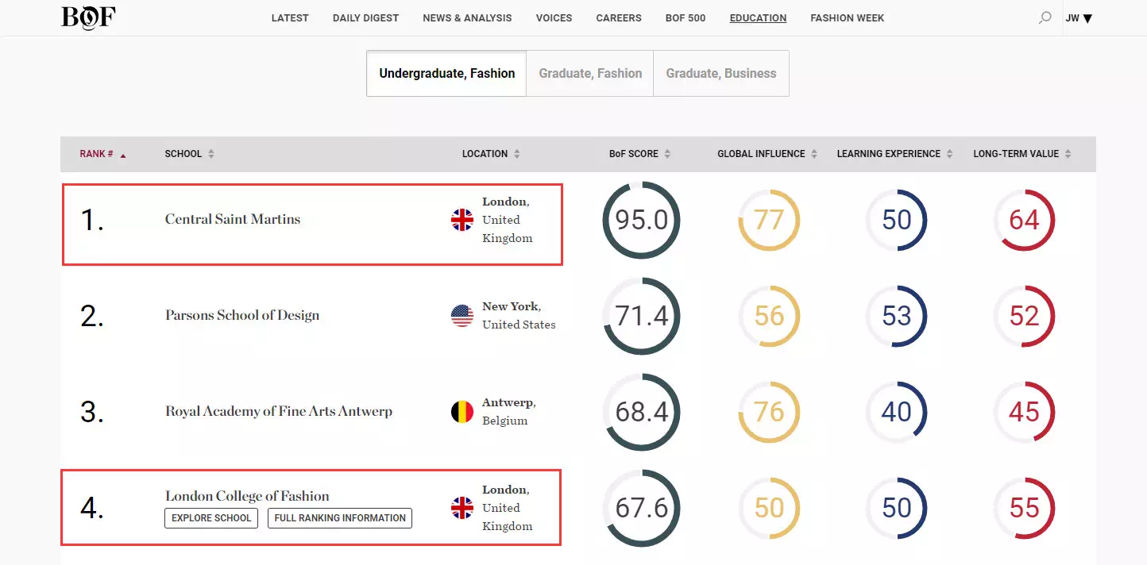Switch to the Graduate, Fashion tab
1147x565 pixels.
pyautogui.click(x=590, y=74)
